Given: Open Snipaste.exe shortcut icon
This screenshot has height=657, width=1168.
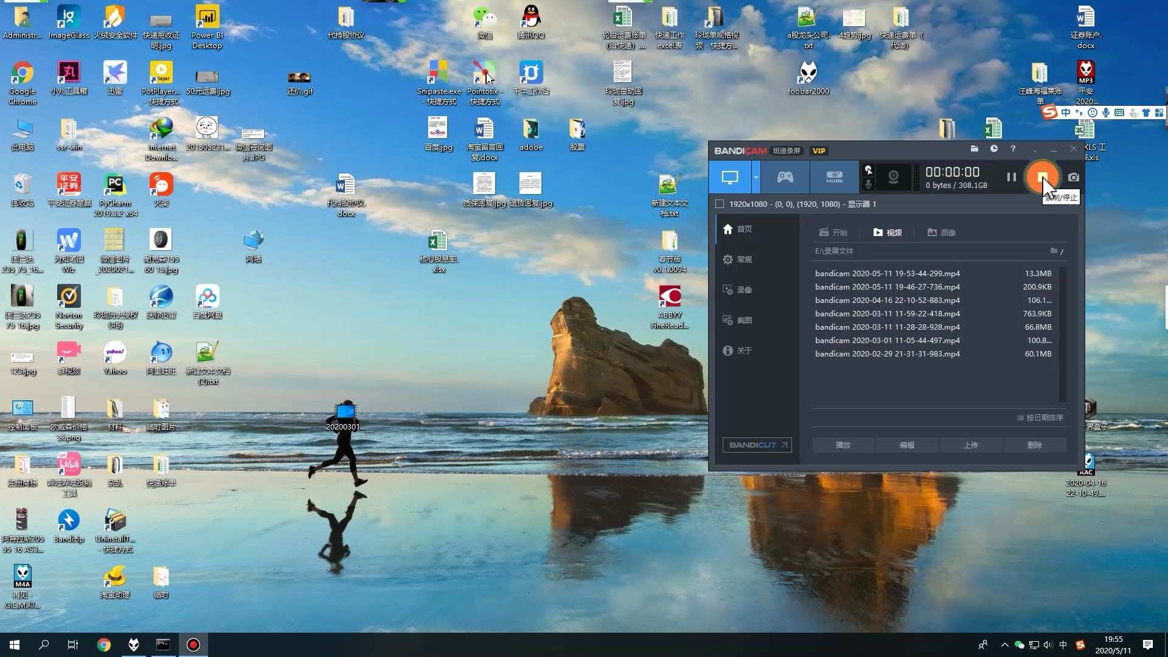Looking at the screenshot, I should click(x=439, y=83).
